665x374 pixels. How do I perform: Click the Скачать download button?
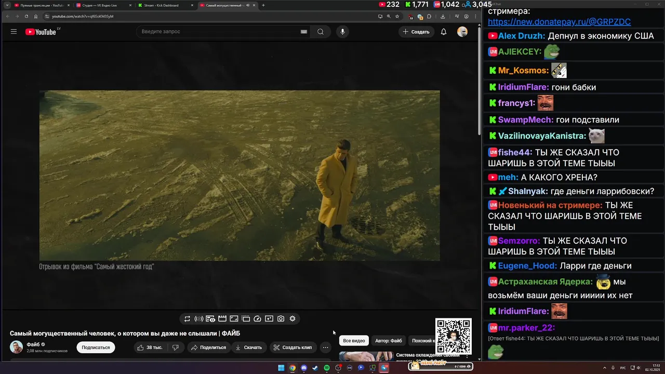249,348
